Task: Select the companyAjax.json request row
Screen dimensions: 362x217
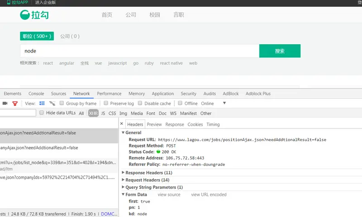Action: coord(59,151)
